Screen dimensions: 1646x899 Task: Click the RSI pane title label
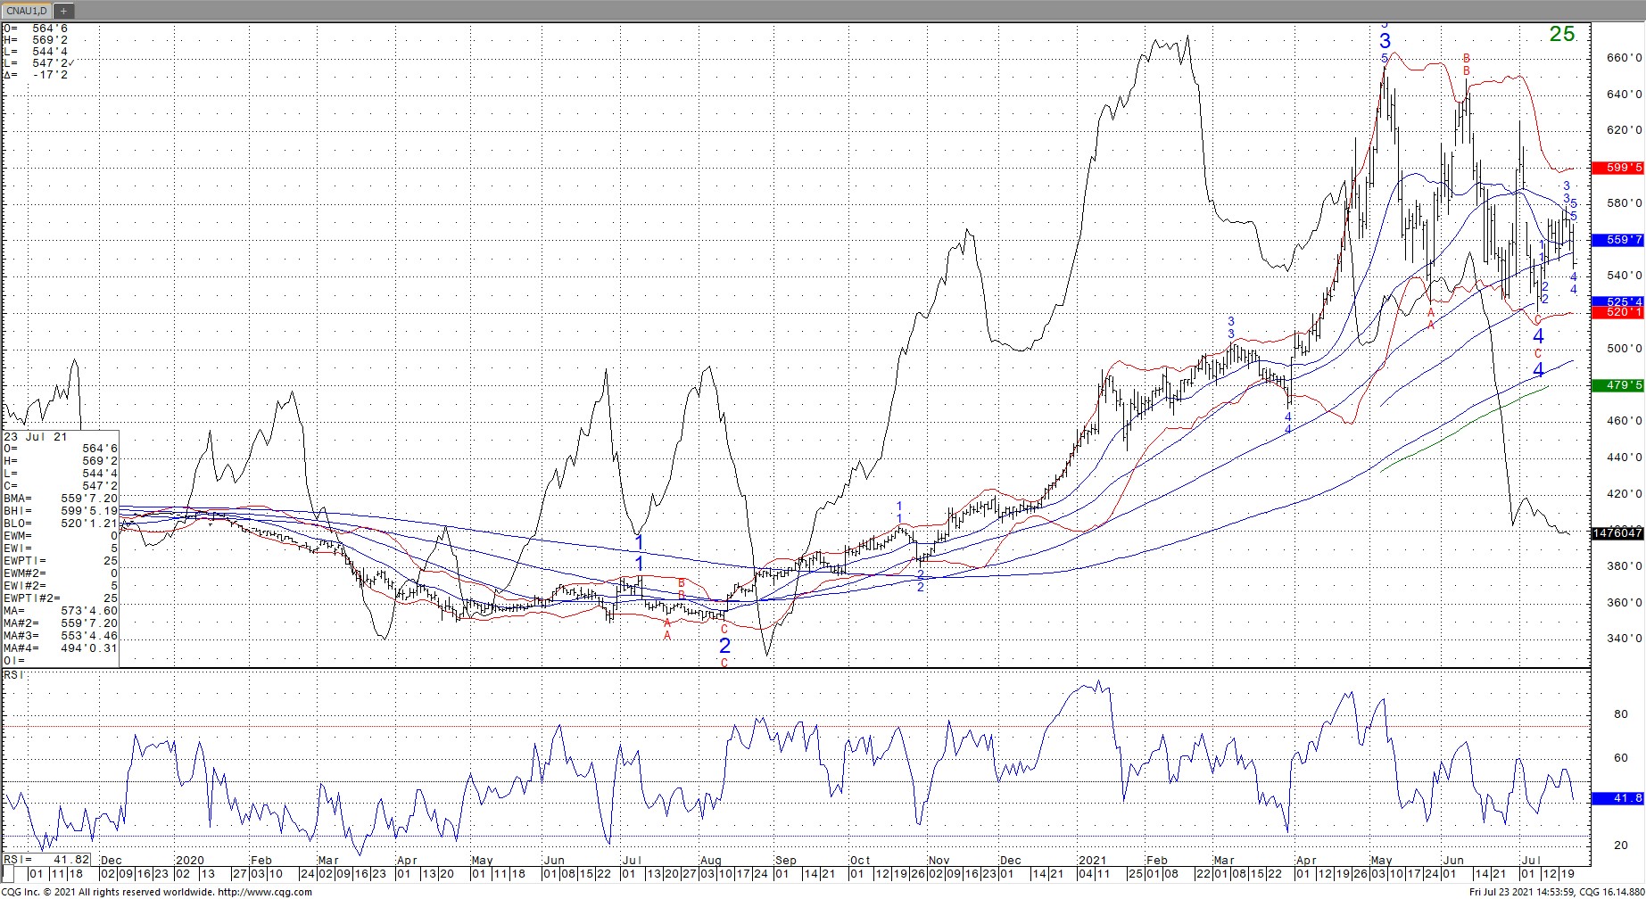pyautogui.click(x=14, y=675)
